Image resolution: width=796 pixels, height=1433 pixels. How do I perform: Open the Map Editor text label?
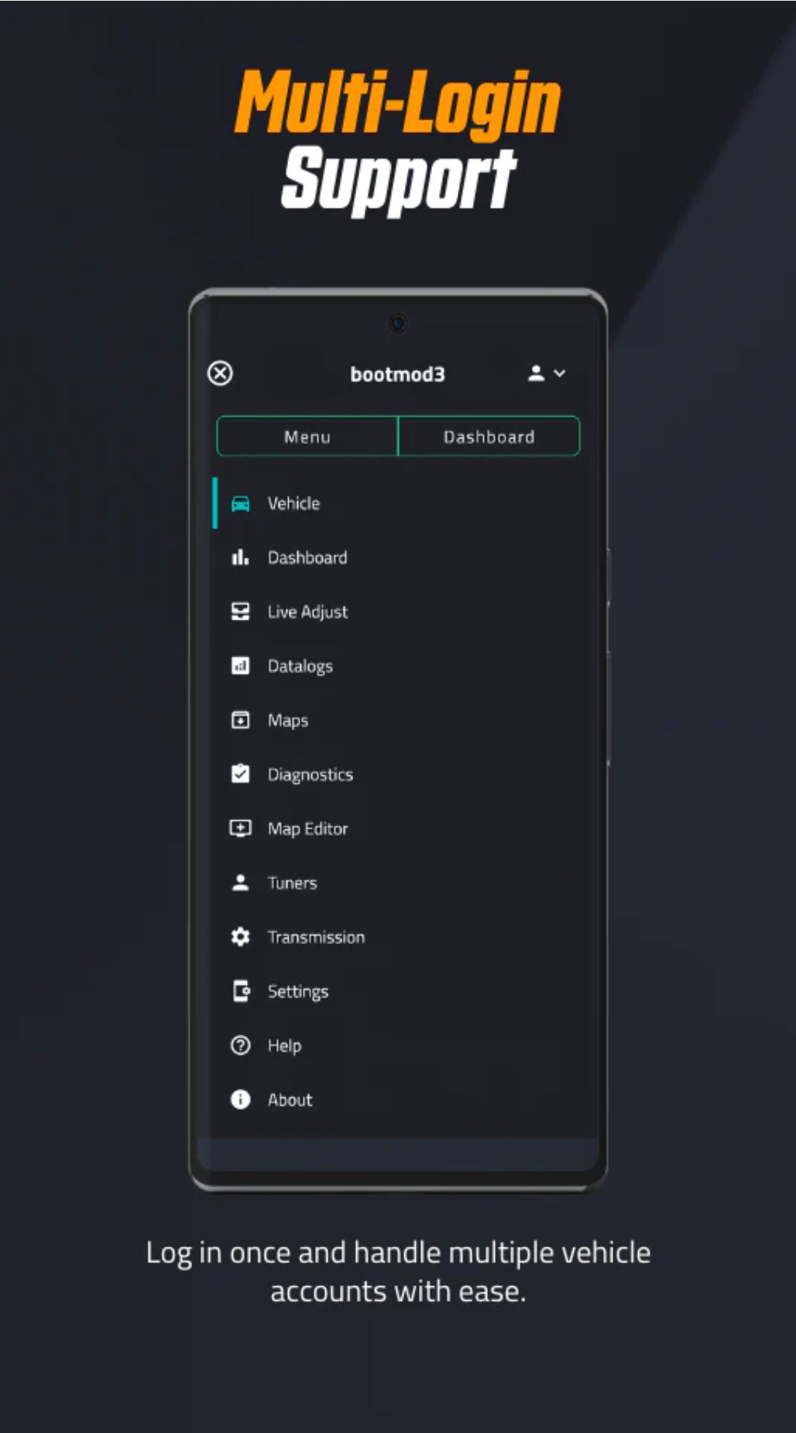pyautogui.click(x=307, y=829)
